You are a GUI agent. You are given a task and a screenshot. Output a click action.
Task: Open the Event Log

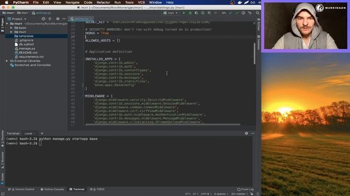pyautogui.click(x=246, y=189)
